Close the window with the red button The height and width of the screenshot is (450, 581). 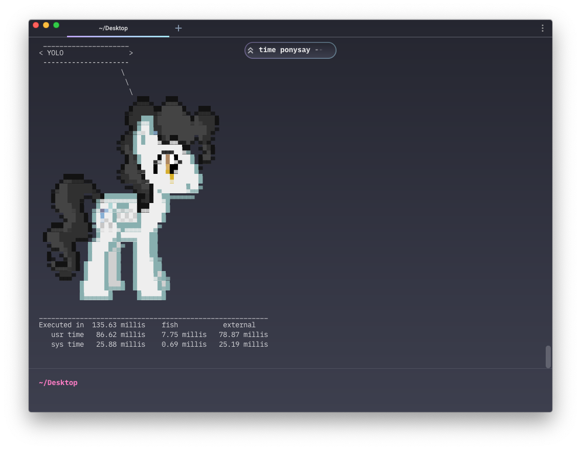coord(36,25)
